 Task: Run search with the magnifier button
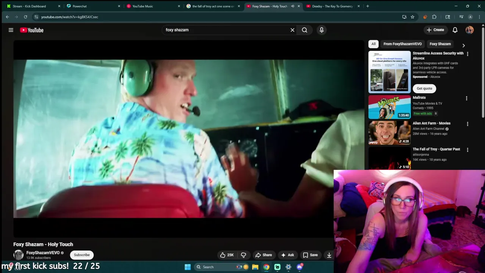point(305,30)
